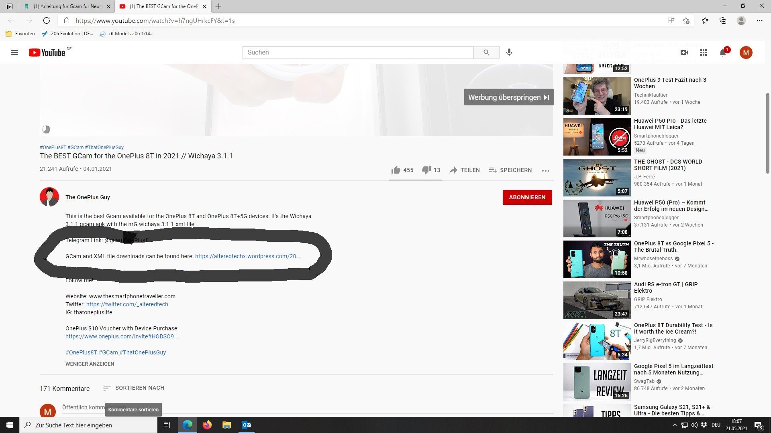771x433 pixels.
Task: Open browser settings ellipsis menu
Action: click(759, 20)
